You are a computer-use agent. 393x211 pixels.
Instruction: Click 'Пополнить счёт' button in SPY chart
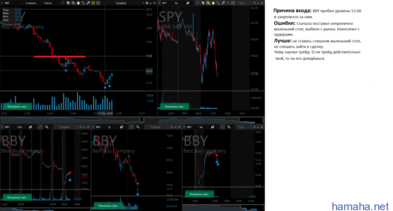click(x=174, y=106)
